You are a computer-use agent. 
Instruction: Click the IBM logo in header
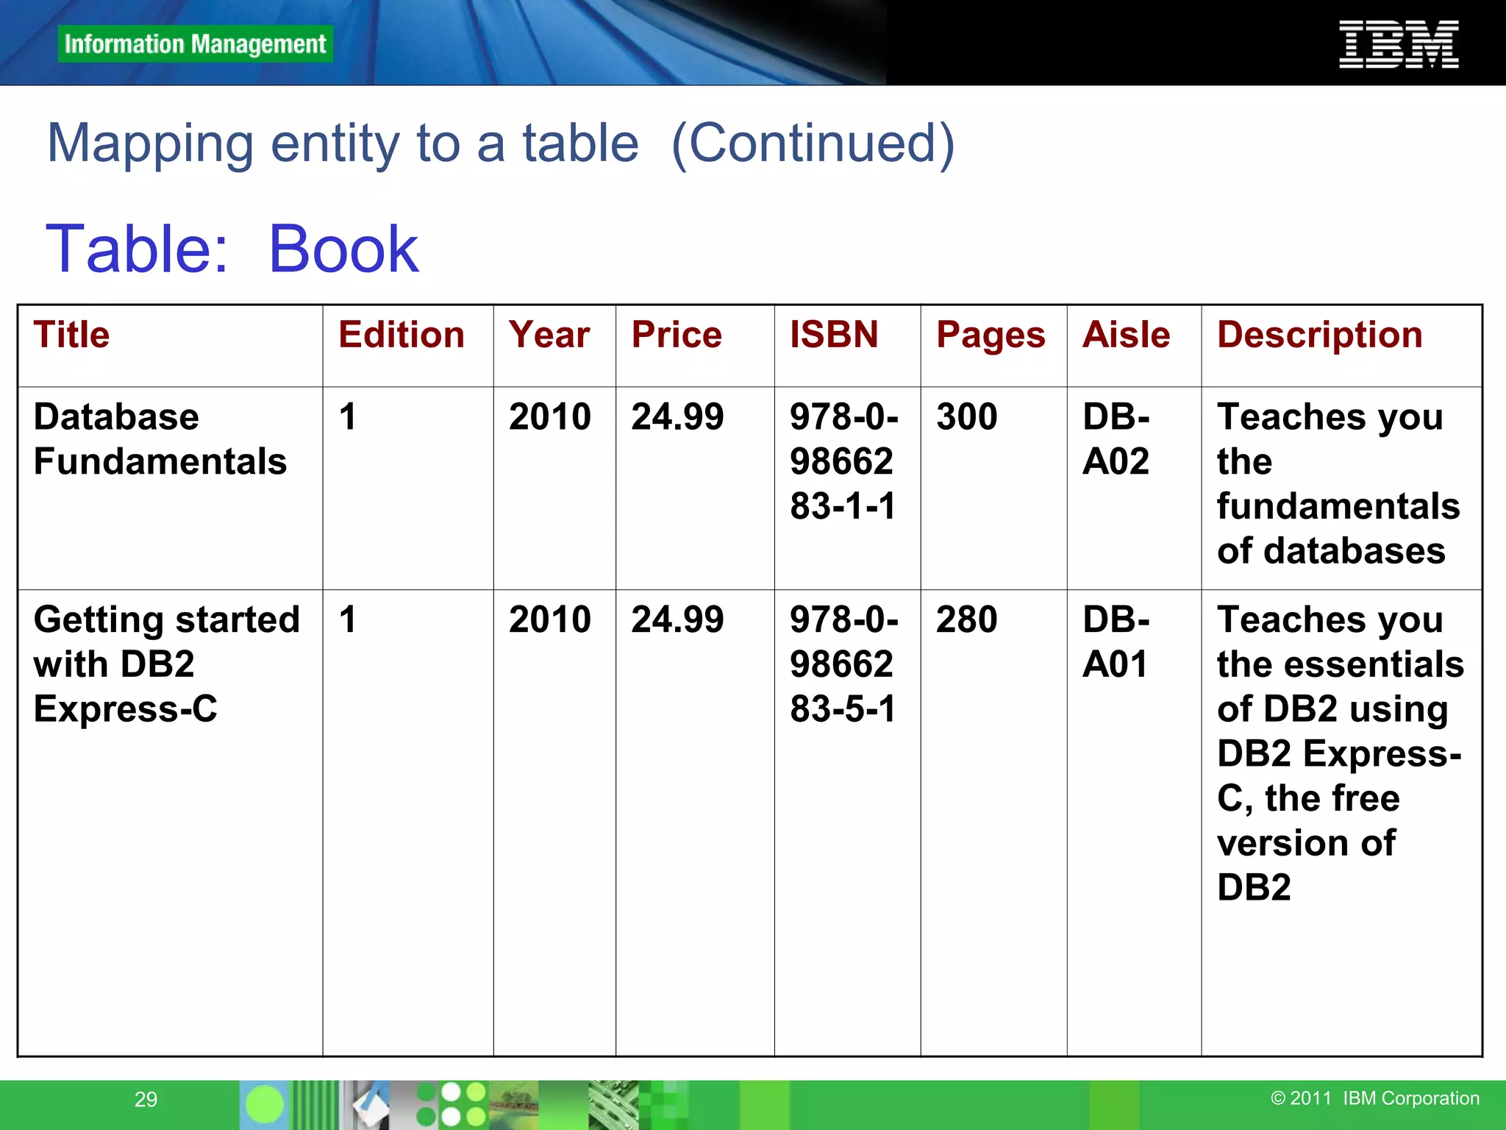coord(1398,45)
